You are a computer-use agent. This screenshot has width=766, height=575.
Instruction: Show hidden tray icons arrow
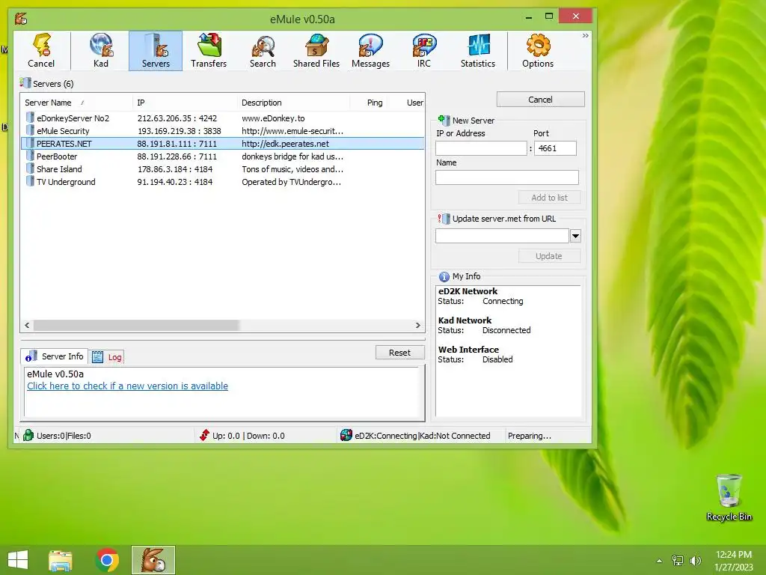[x=659, y=561]
